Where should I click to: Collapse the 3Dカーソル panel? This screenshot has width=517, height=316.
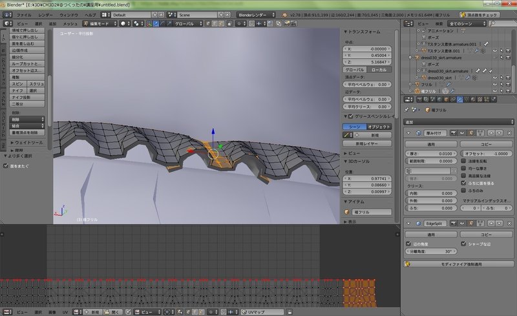[345, 162]
